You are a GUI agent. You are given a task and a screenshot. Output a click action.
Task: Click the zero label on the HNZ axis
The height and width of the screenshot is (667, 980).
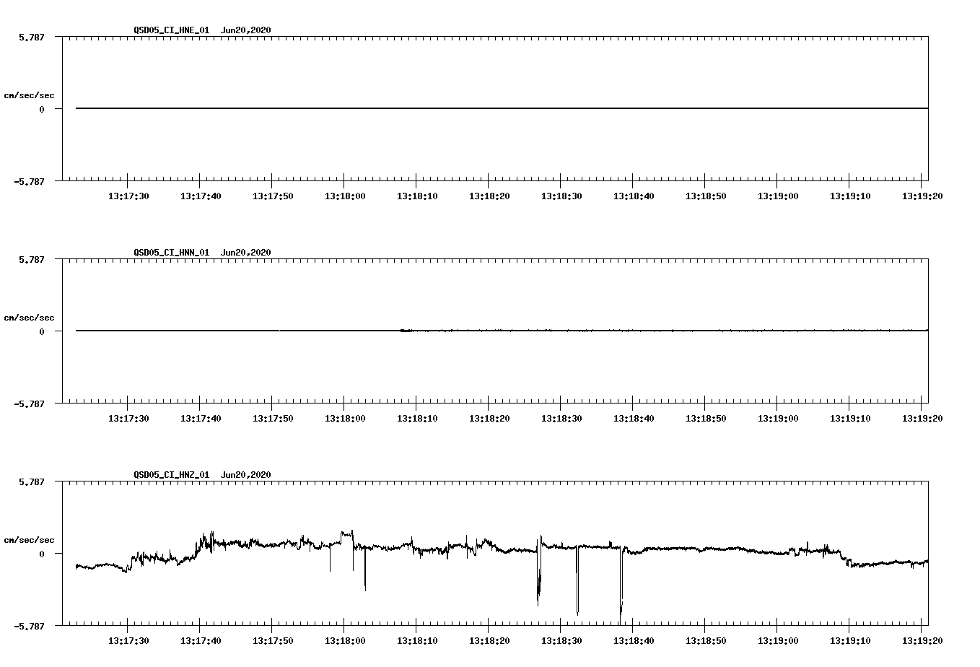[42, 554]
